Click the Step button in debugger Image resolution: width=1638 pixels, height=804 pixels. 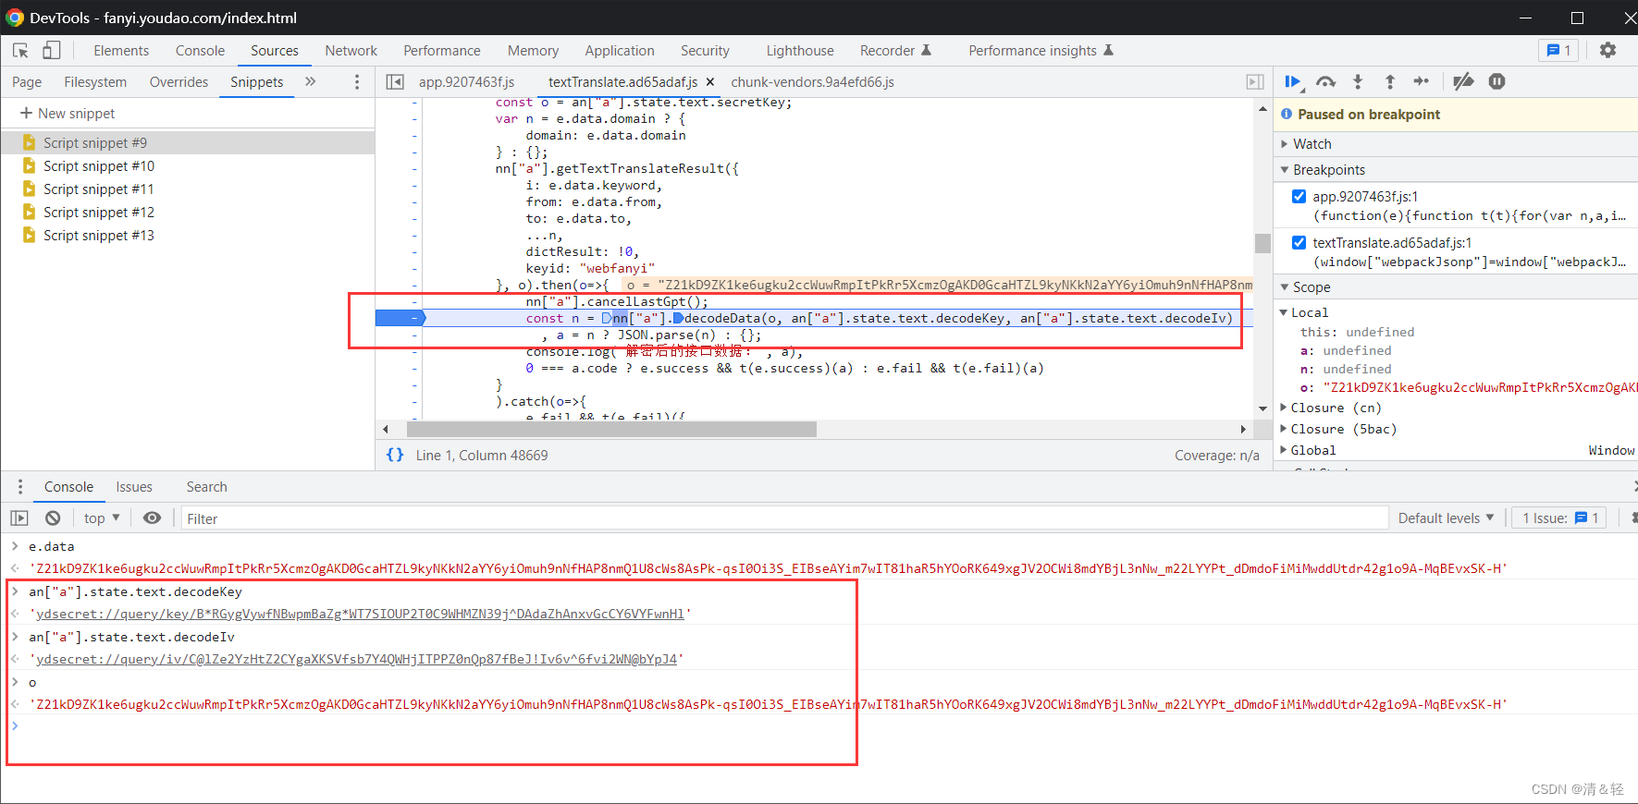(1422, 81)
